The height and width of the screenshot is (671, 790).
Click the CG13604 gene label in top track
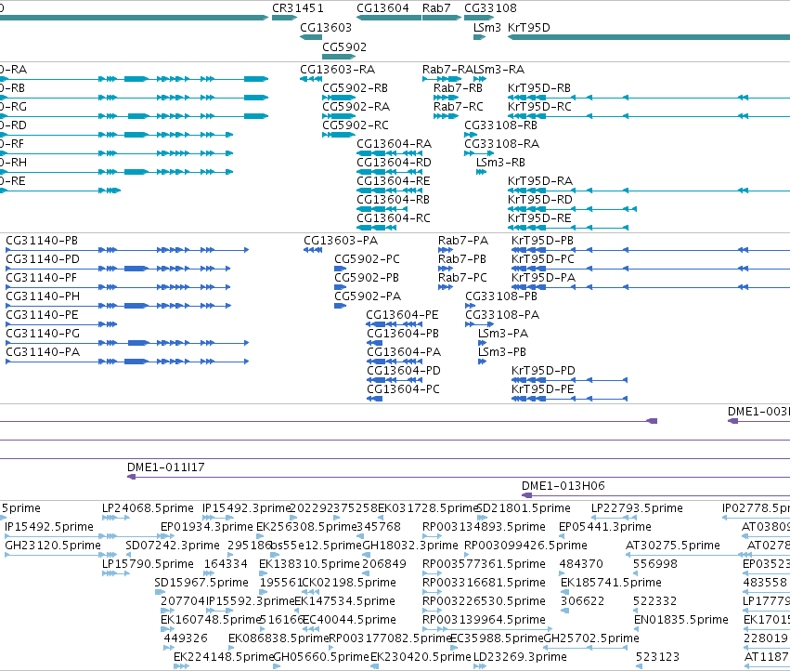tap(382, 8)
